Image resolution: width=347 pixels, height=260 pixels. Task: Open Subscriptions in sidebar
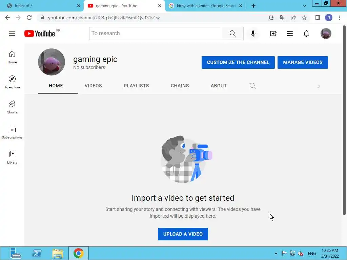click(x=12, y=132)
